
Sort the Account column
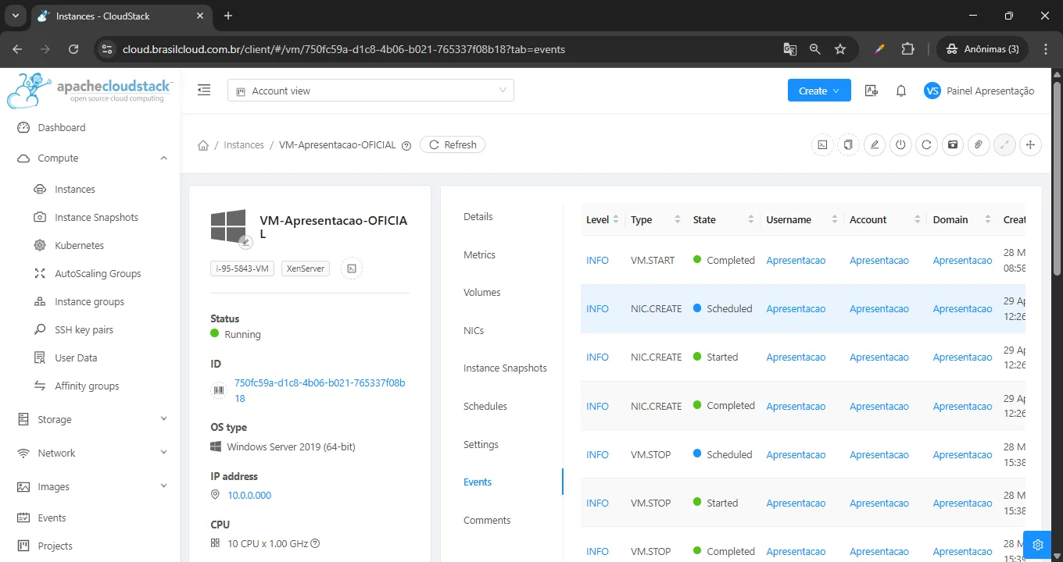point(918,220)
